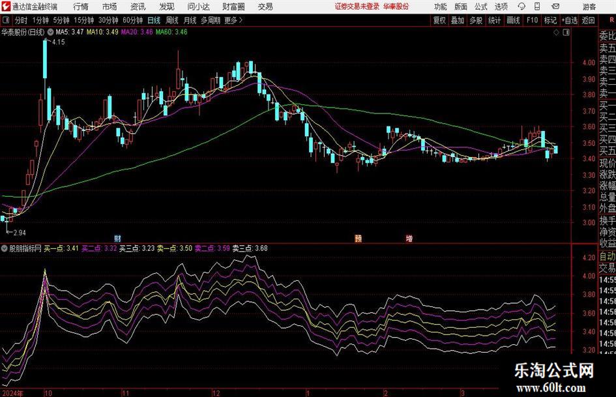This screenshot has height=397, width=616.
Task: Click the MA10: 3.49 label
Action: point(102,32)
